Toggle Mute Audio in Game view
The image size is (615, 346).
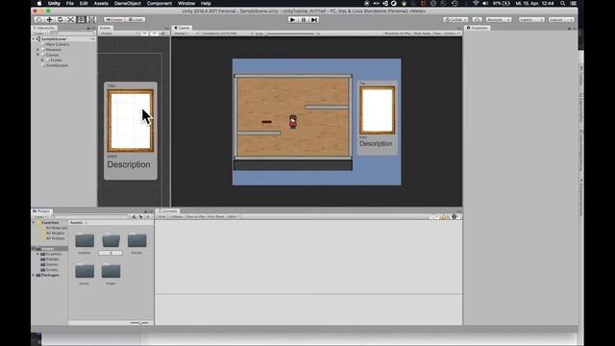coord(422,34)
